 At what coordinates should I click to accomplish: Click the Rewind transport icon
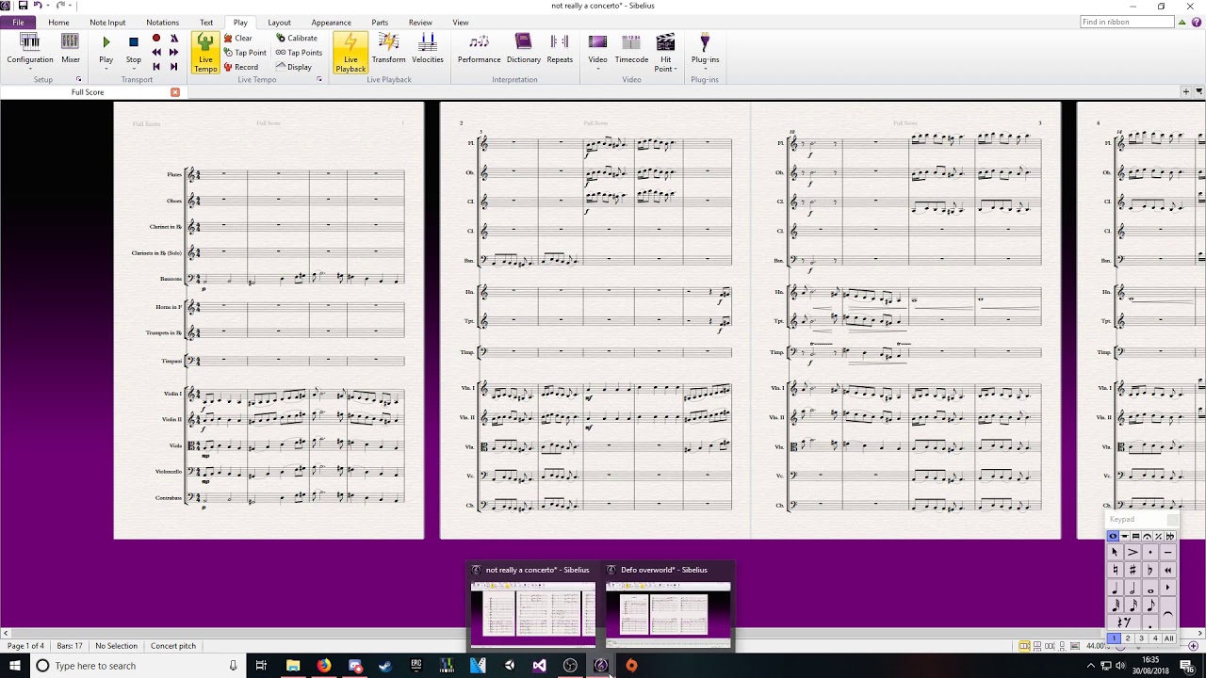point(156,53)
